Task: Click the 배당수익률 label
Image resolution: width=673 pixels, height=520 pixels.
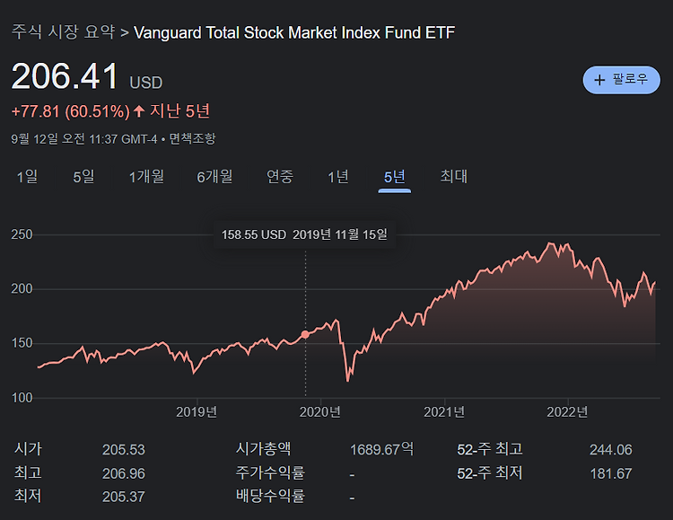Action: click(270, 496)
